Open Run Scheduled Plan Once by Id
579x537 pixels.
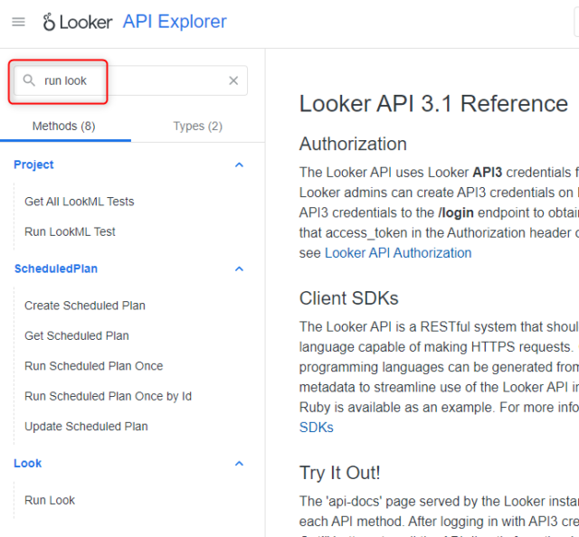click(x=109, y=396)
